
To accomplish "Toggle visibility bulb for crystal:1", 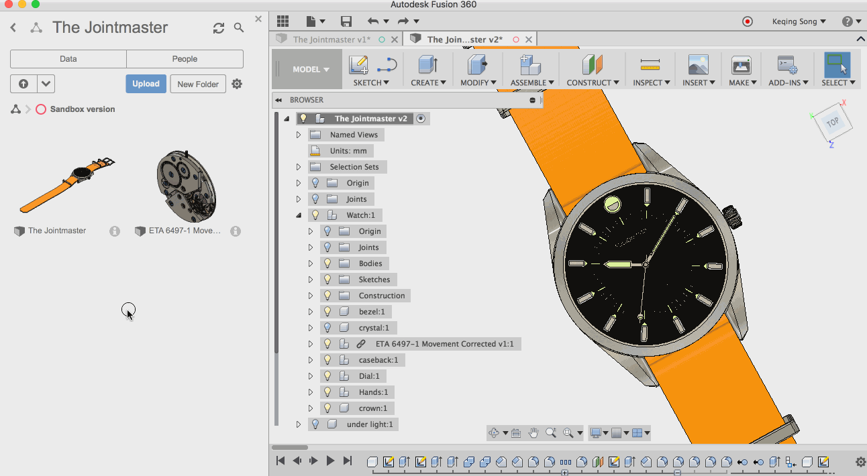I will coord(327,328).
